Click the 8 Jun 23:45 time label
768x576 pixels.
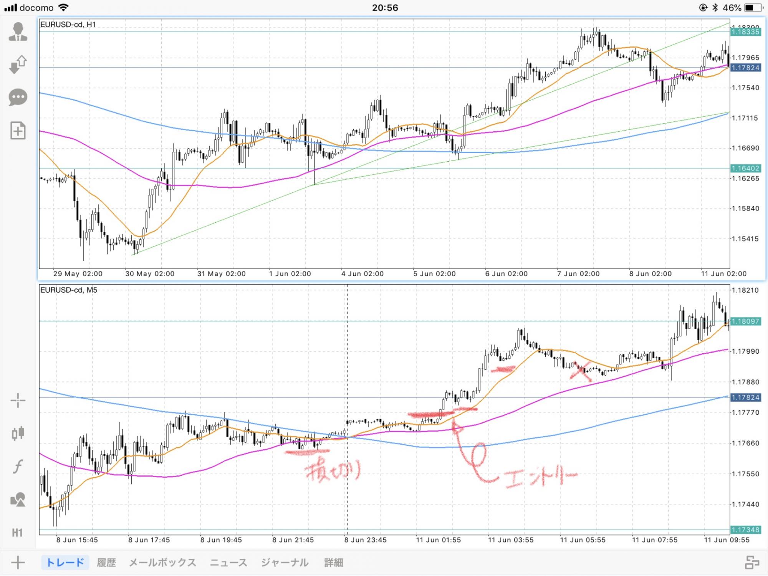[x=365, y=540]
